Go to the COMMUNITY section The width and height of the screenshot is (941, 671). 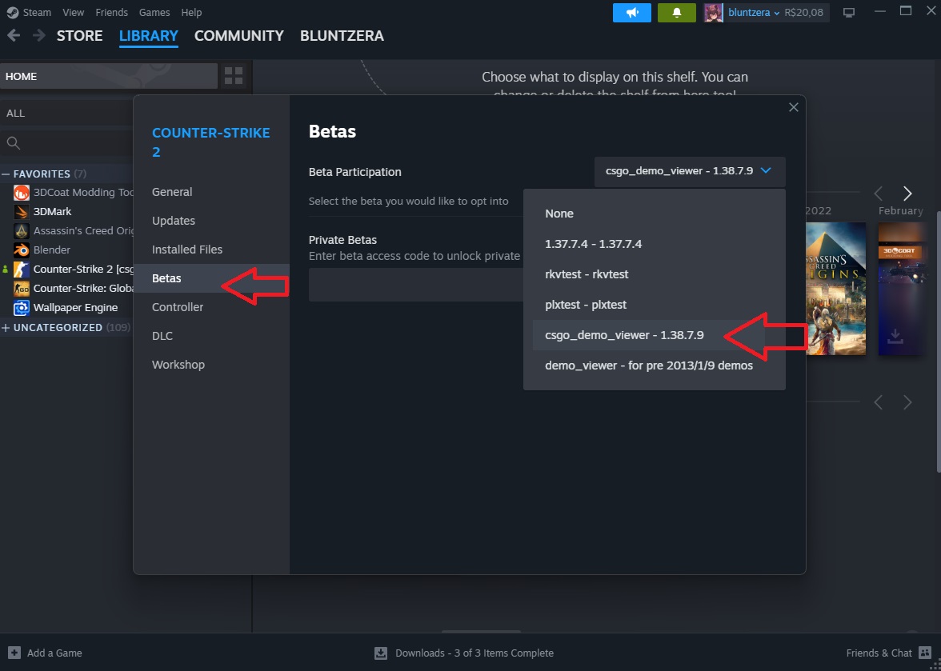coord(238,35)
